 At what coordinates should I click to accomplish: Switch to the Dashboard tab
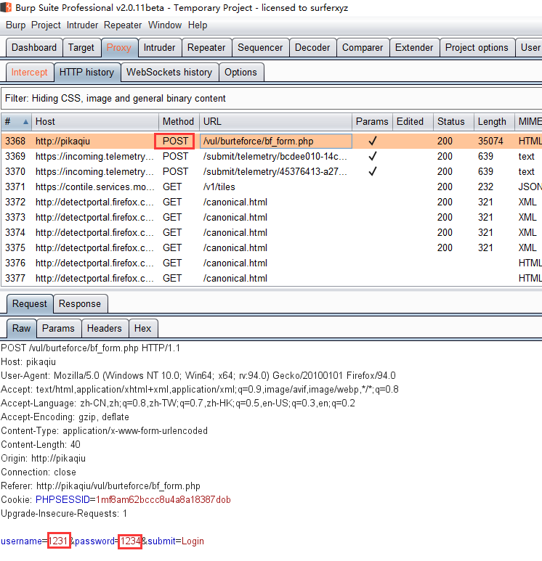[x=34, y=48]
